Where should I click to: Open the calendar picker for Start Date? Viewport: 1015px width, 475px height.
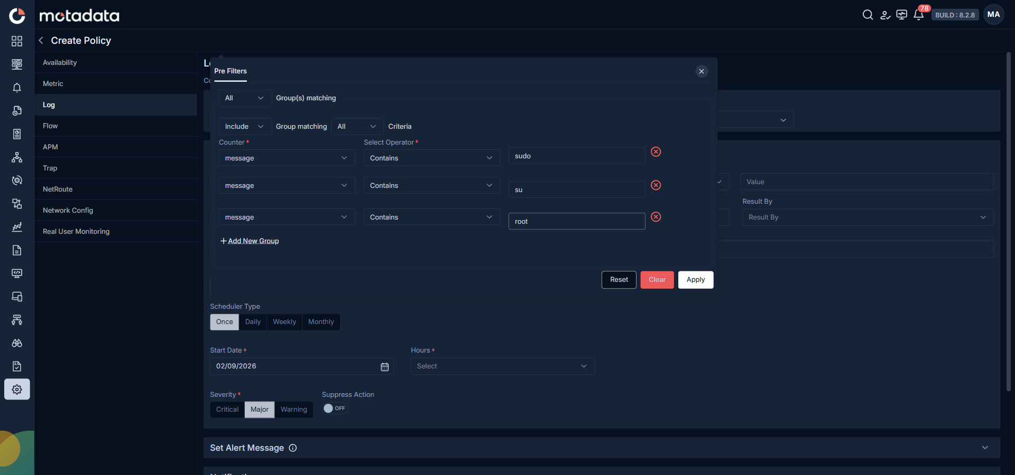(385, 367)
